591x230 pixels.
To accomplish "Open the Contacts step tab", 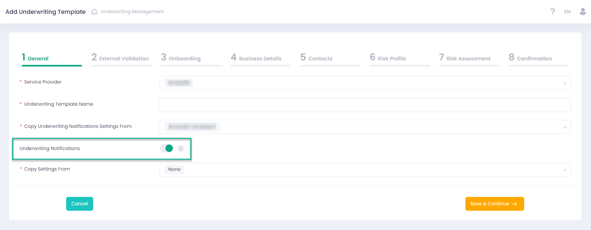I will click(317, 58).
